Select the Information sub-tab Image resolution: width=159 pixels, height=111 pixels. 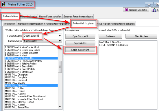coord(10,24)
